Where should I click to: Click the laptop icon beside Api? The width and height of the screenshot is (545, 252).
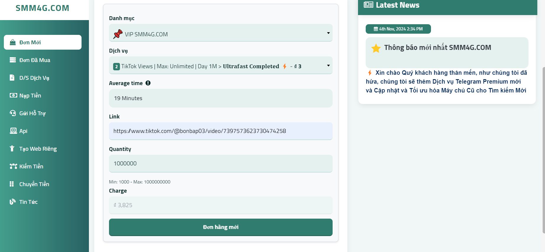tap(13, 131)
